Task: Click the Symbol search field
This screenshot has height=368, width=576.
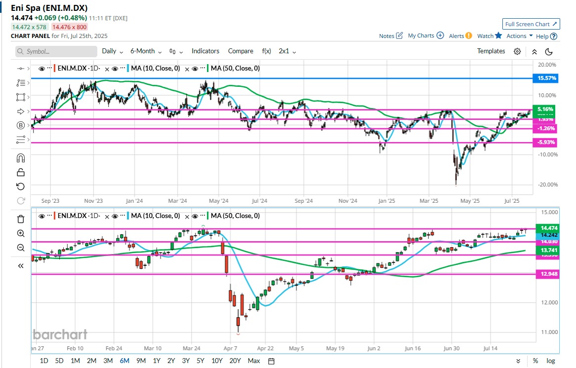Action: [x=56, y=51]
